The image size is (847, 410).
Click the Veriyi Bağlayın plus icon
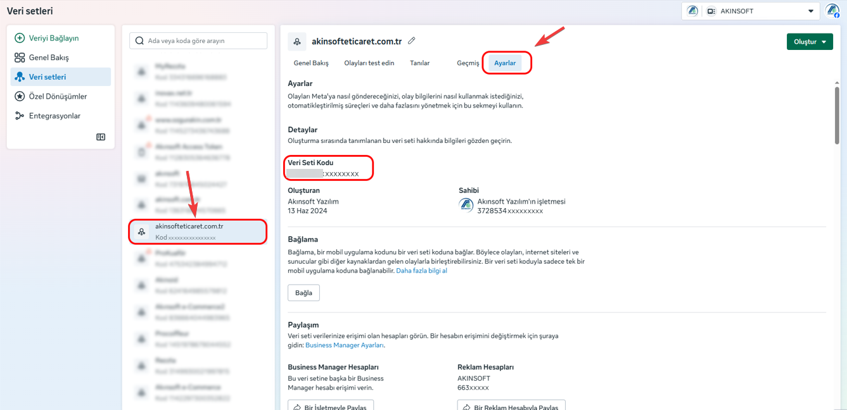pyautogui.click(x=20, y=38)
